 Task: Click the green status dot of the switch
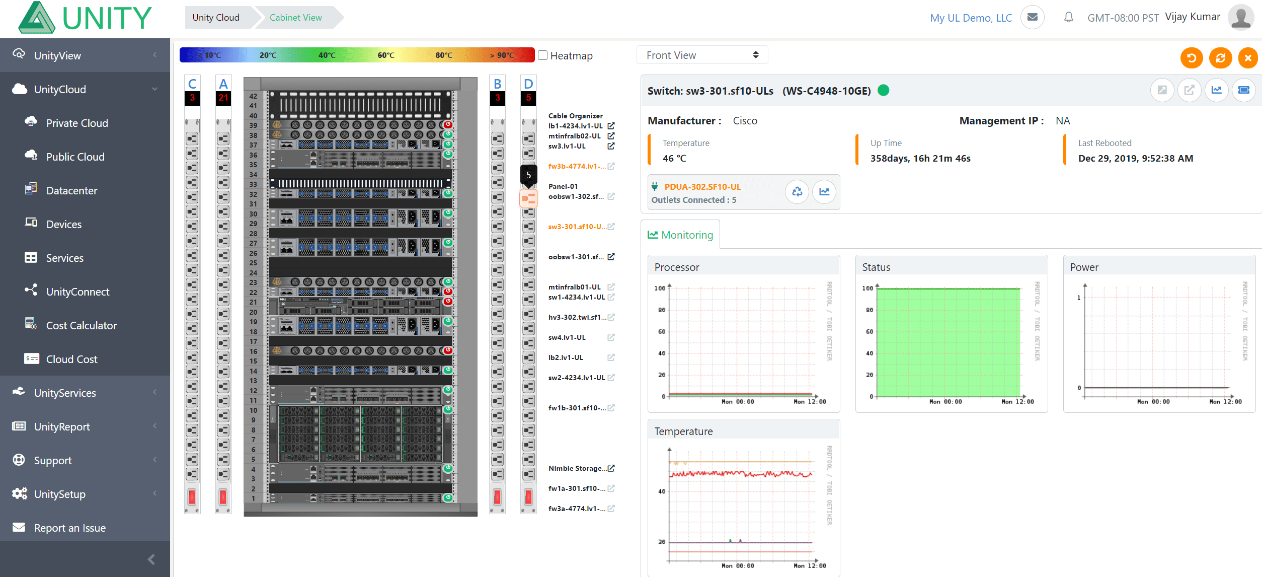pyautogui.click(x=884, y=90)
